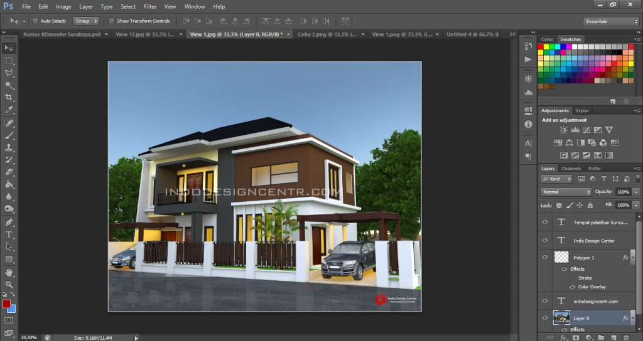The image size is (643, 341).
Task: Collapse Polygon 1 layer effects arrow
Action: pos(633,257)
